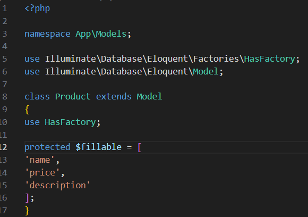Select the Product class name
Image resolution: width=308 pixels, height=217 pixels.
click(73, 97)
